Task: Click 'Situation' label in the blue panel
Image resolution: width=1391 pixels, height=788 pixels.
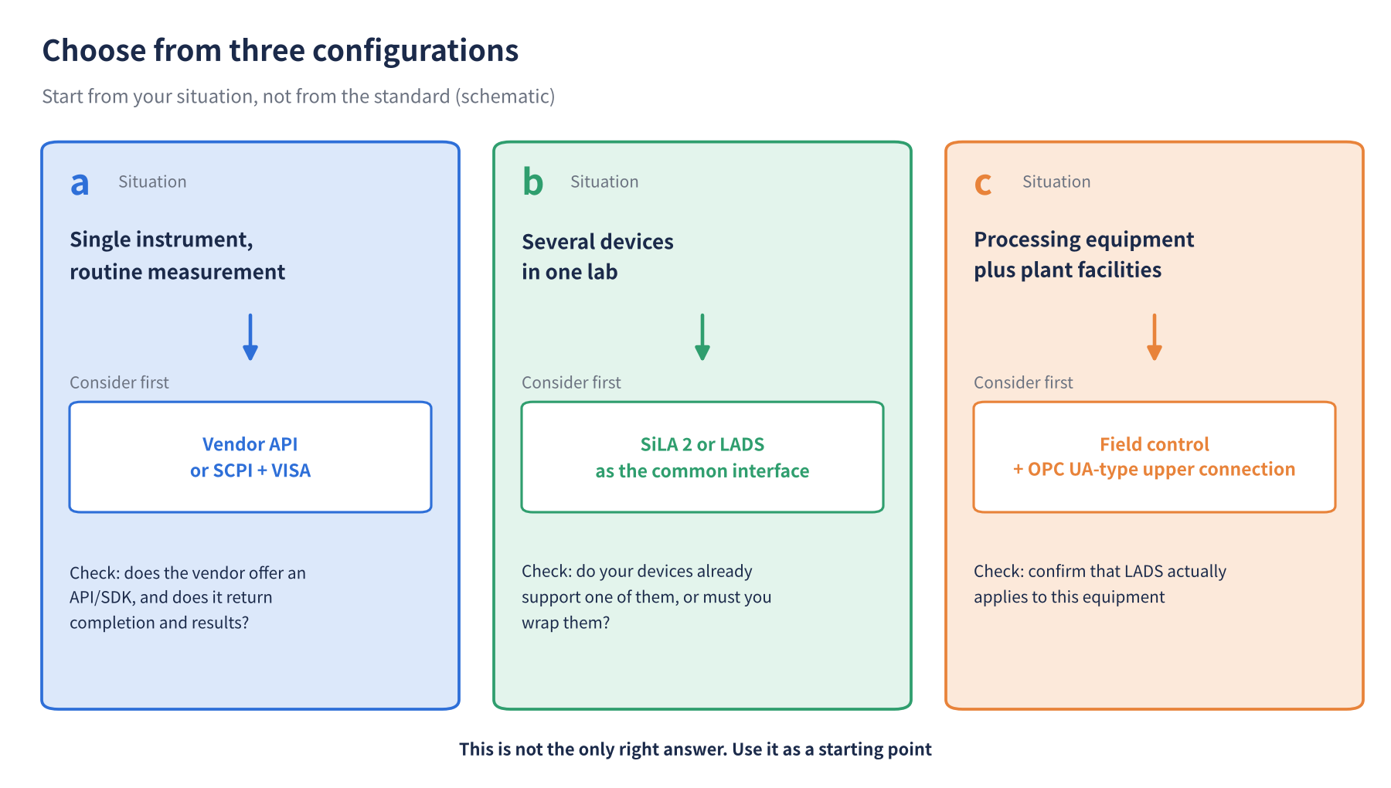Action: pyautogui.click(x=152, y=182)
